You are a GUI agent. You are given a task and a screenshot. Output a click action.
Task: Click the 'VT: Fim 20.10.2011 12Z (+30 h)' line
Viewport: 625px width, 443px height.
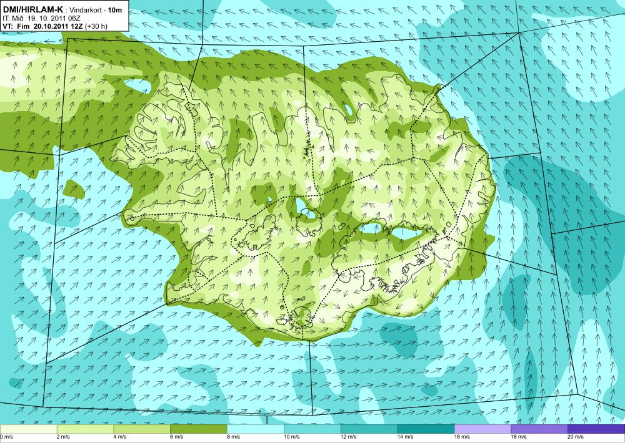[x=54, y=26]
